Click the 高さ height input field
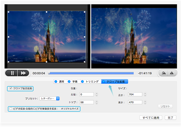 tap(135, 102)
